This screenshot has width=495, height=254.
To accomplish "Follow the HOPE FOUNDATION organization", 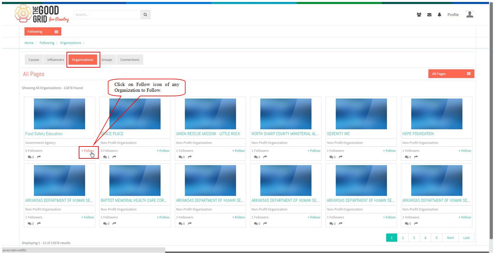I will pyautogui.click(x=465, y=151).
